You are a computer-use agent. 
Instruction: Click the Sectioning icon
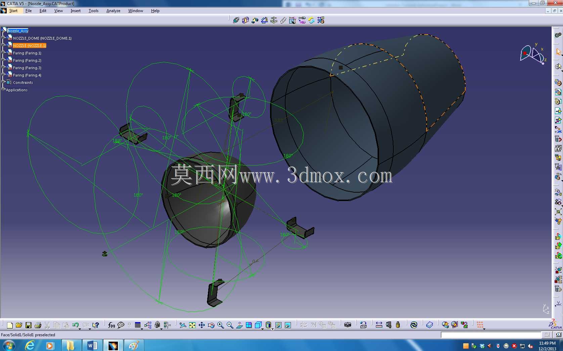[454, 325]
